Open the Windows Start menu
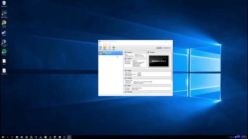Screen dimensions: 248x139 [3, 137]
